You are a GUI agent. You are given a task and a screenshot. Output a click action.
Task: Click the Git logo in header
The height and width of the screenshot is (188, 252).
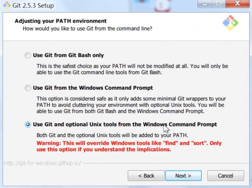tap(230, 23)
